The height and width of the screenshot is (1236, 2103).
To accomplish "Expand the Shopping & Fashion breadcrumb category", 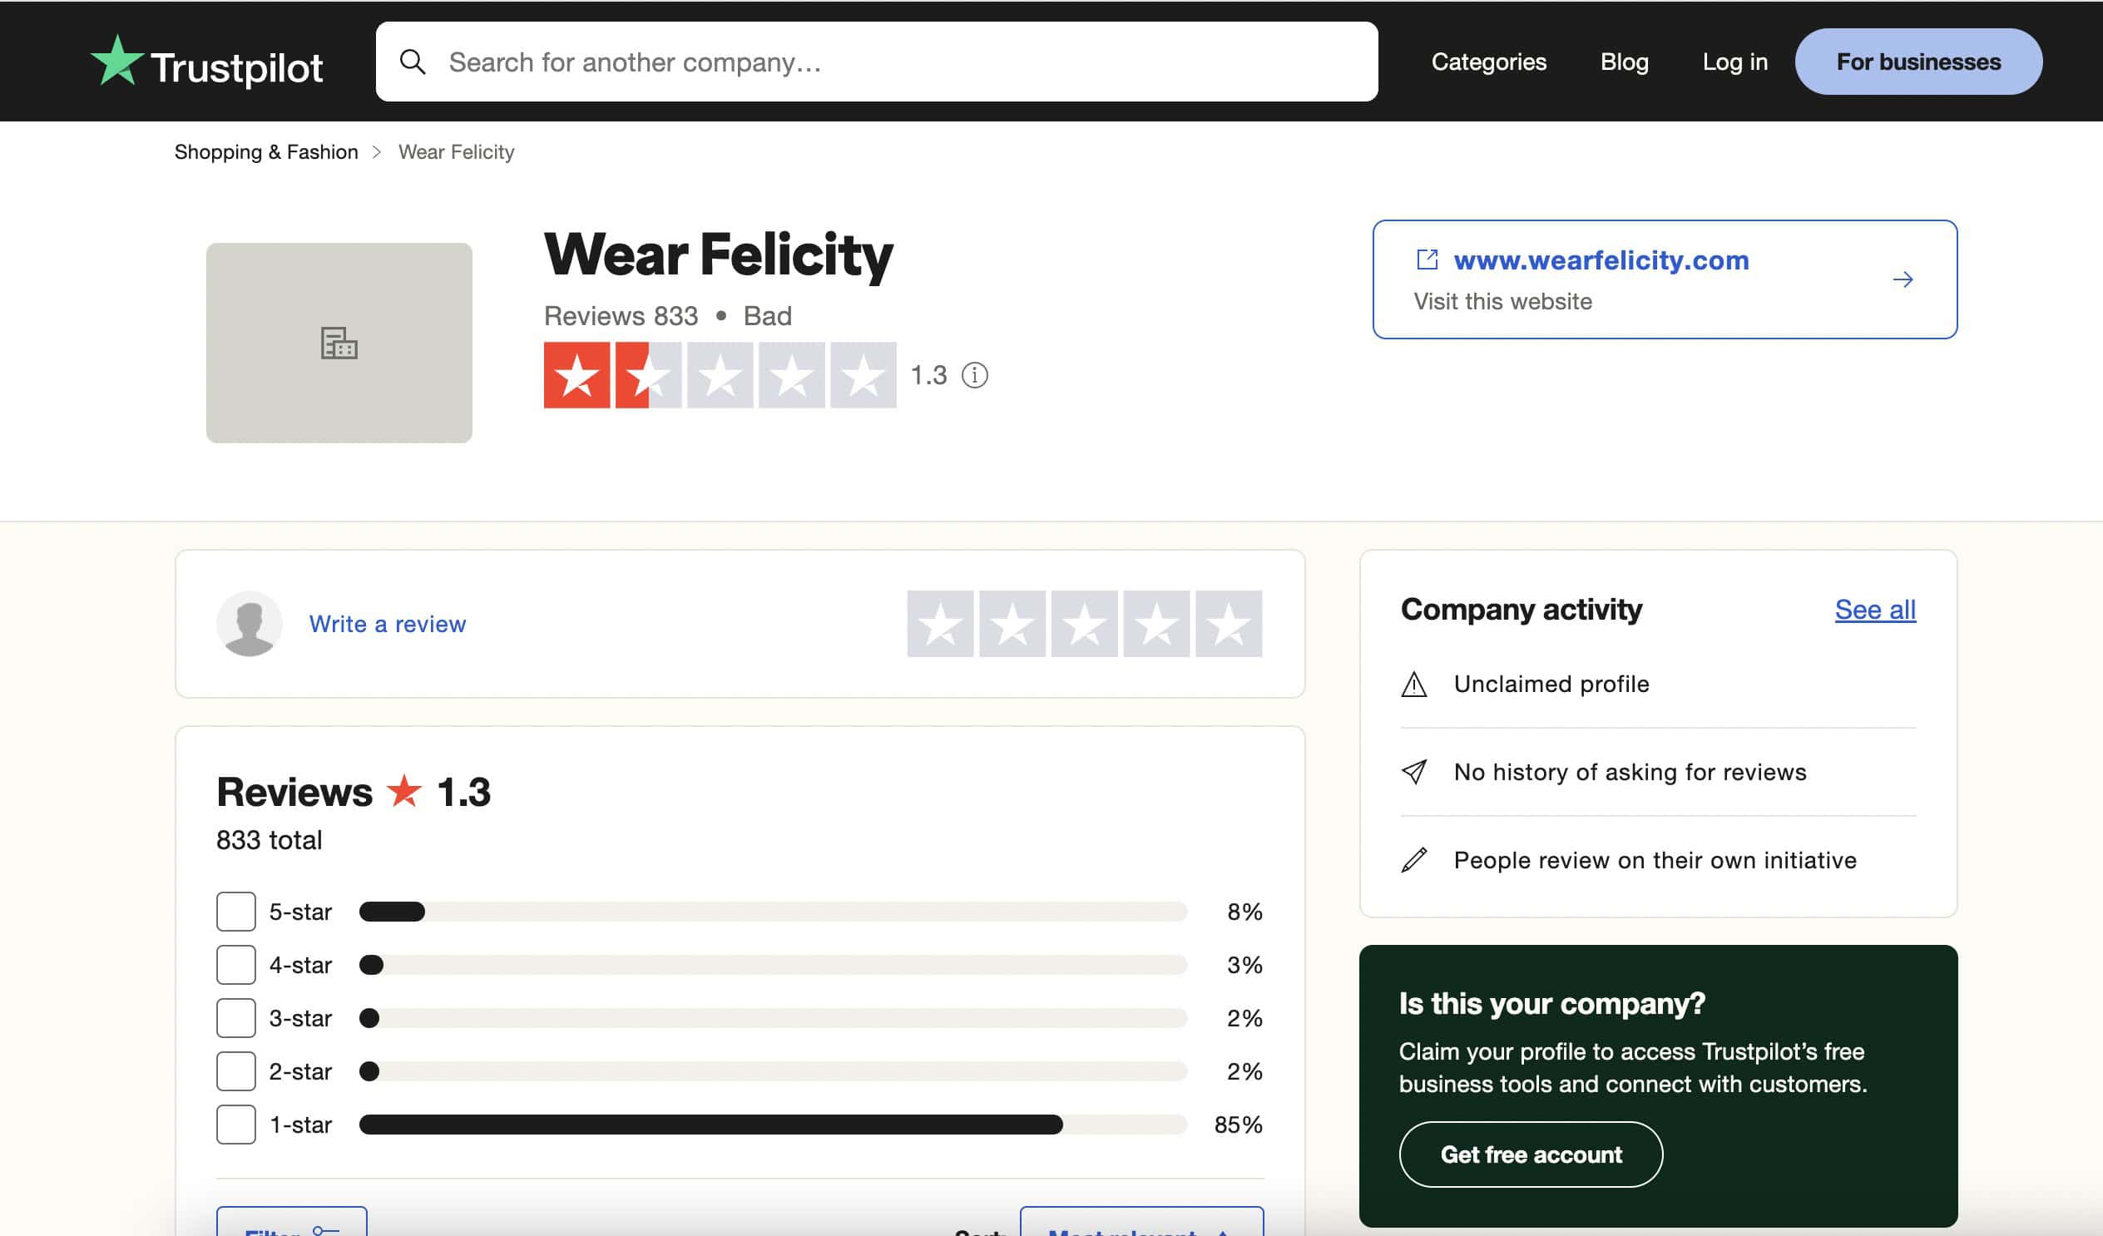I will (265, 151).
